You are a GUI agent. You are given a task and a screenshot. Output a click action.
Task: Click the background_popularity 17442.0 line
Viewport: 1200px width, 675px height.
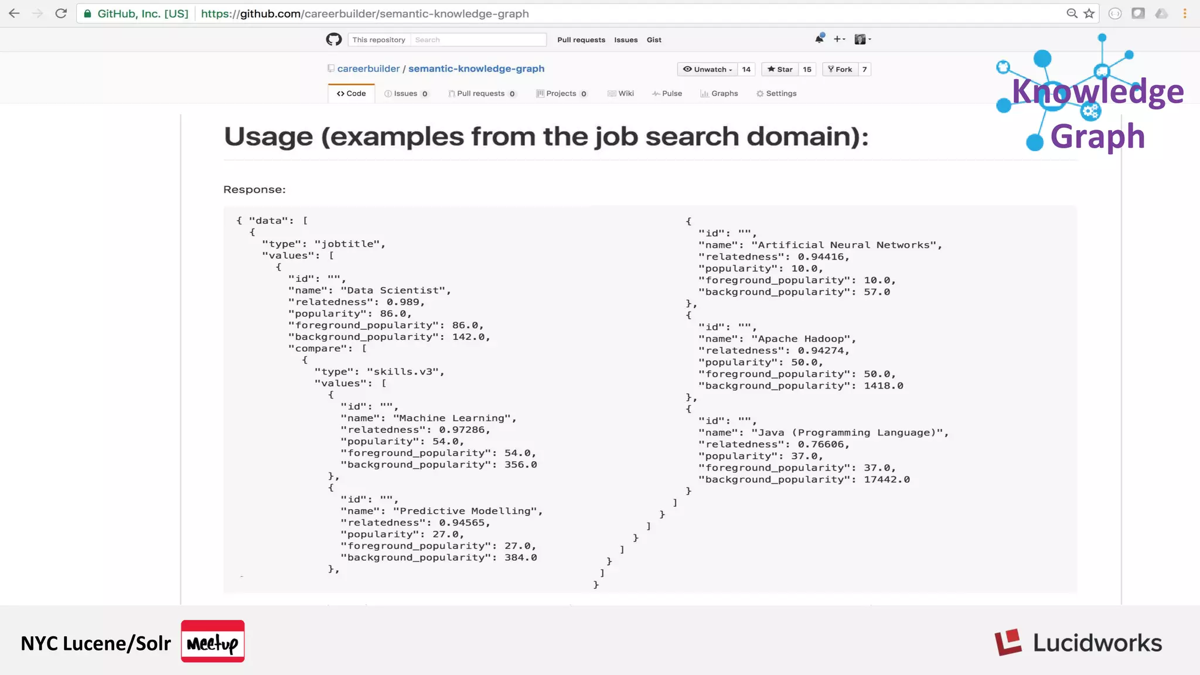(804, 479)
